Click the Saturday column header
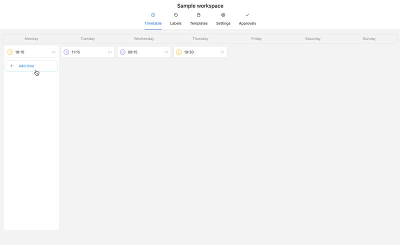 click(x=312, y=38)
